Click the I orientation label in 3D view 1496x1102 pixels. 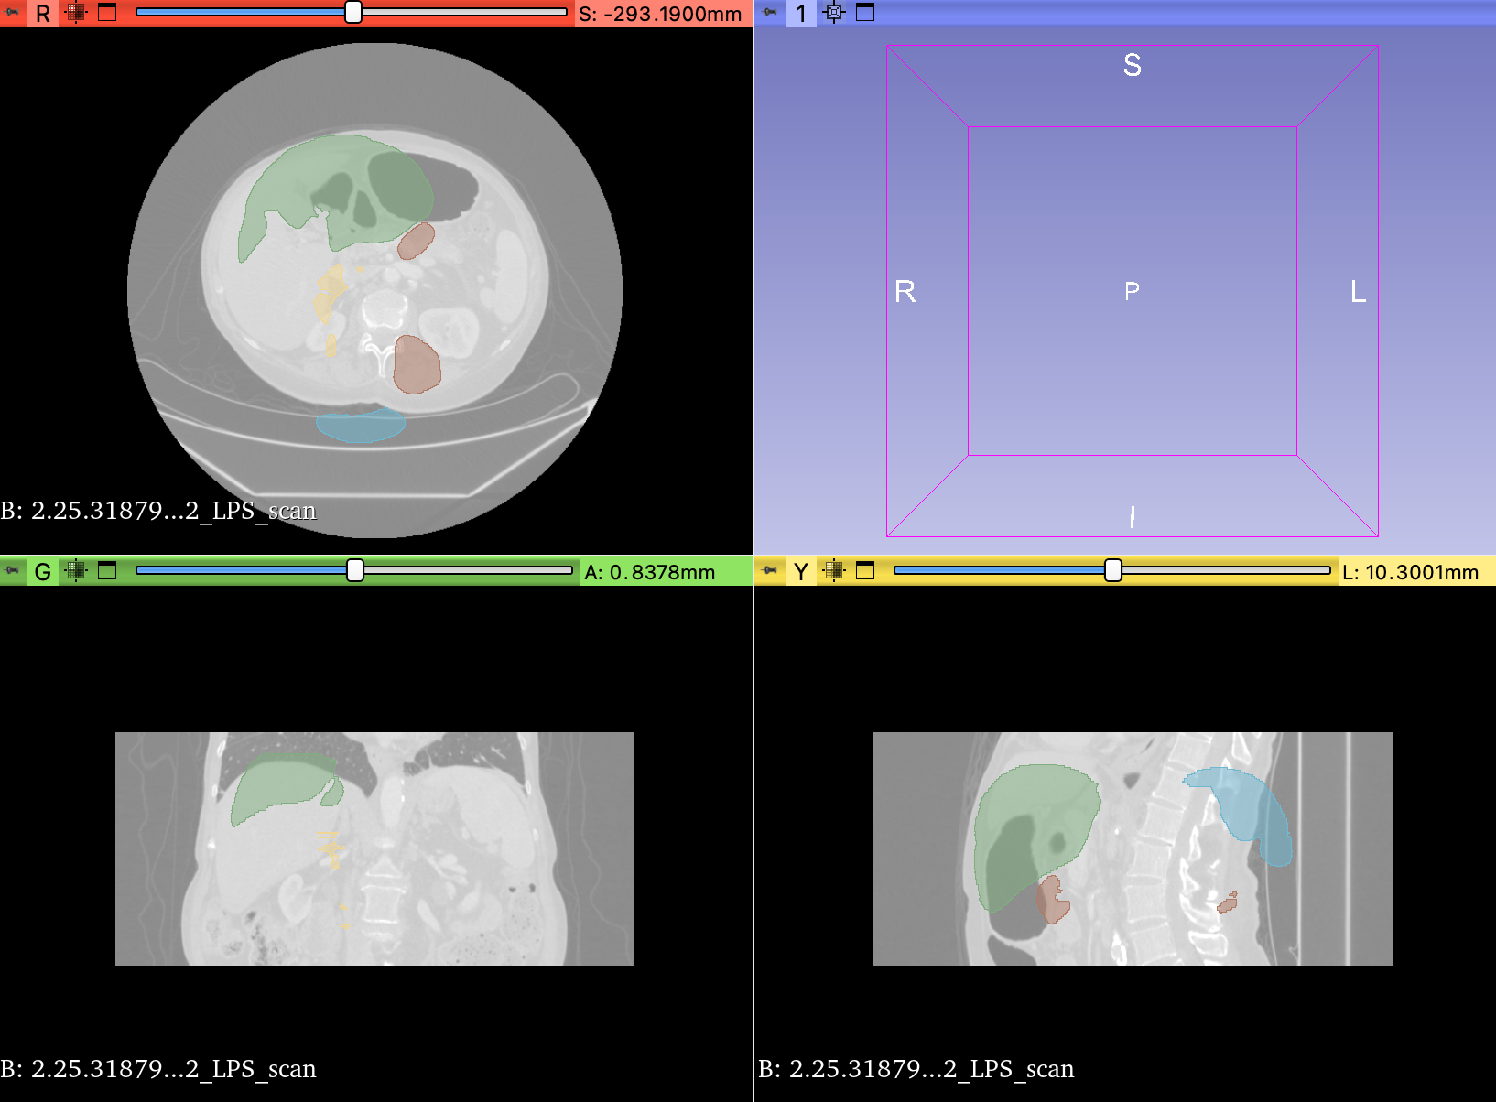[1133, 517]
